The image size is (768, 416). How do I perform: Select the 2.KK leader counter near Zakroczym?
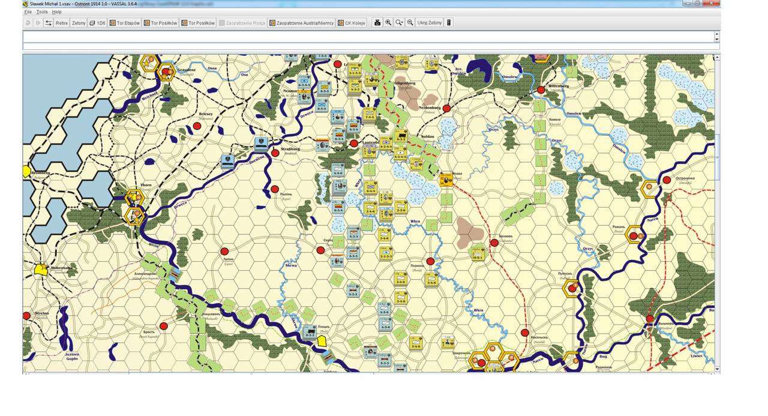coord(447,342)
